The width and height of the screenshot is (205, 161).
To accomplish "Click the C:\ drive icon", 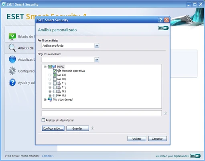I will [x=59, y=75].
